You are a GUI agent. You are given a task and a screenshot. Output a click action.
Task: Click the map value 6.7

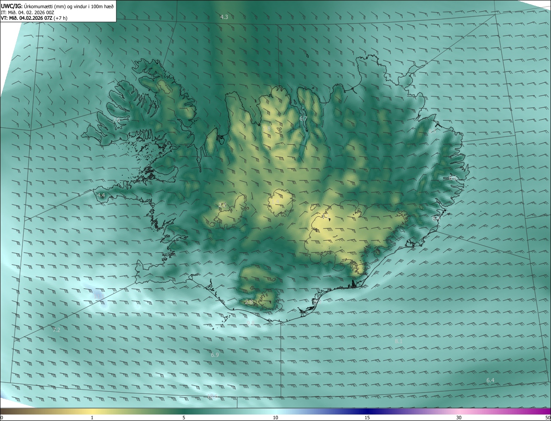pos(303,118)
